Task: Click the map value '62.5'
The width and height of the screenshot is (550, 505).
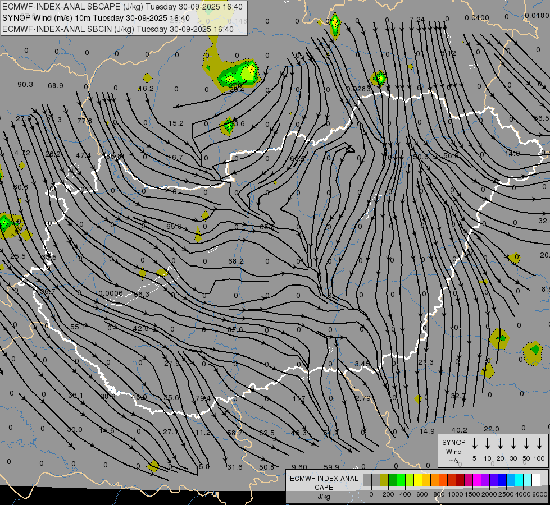Action: [267, 433]
